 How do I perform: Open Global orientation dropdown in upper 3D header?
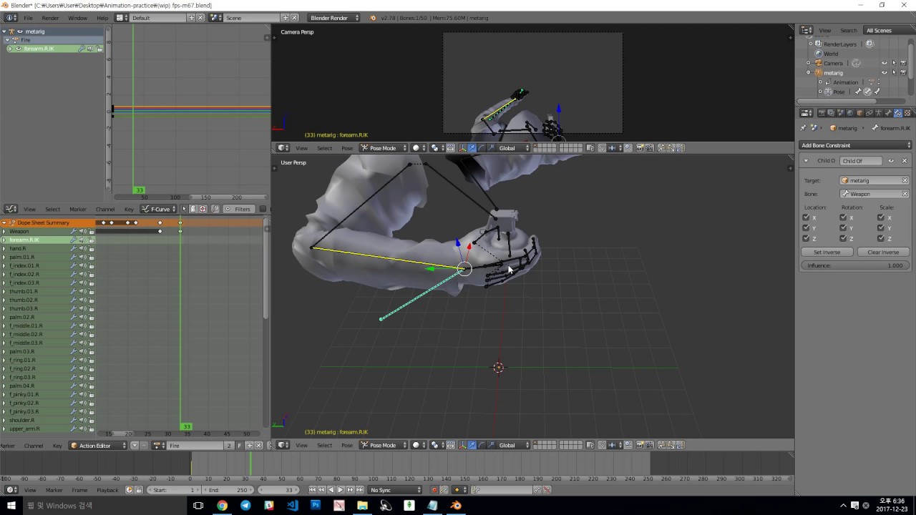coord(514,148)
